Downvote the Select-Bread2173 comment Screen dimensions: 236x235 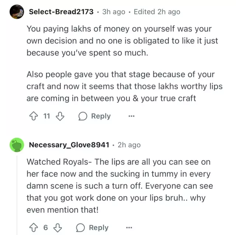[x=60, y=117]
